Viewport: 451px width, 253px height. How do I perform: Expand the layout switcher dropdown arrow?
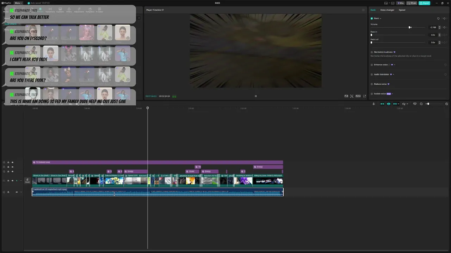[389, 3]
